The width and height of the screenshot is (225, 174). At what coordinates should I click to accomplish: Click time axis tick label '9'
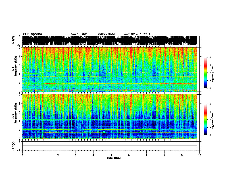(x=182, y=155)
